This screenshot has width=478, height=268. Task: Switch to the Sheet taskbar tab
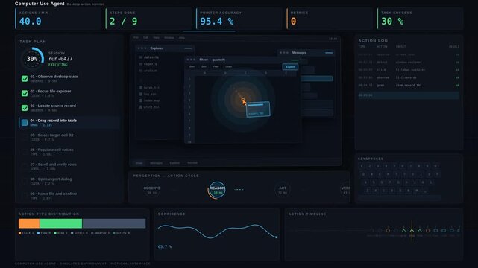[x=139, y=163]
